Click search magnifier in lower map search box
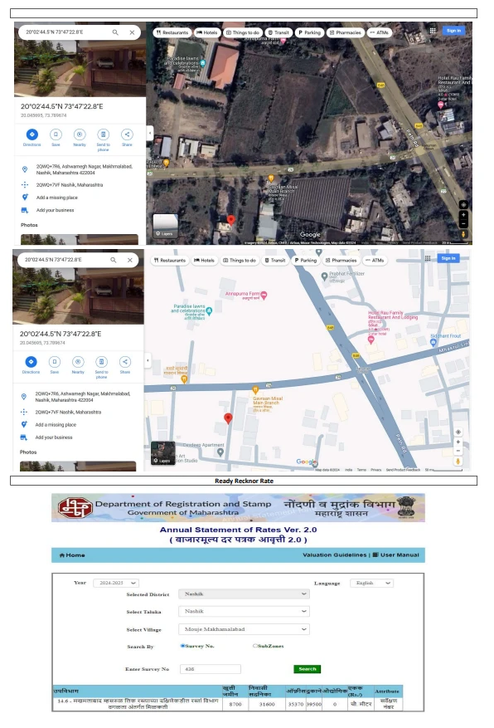 [113, 260]
